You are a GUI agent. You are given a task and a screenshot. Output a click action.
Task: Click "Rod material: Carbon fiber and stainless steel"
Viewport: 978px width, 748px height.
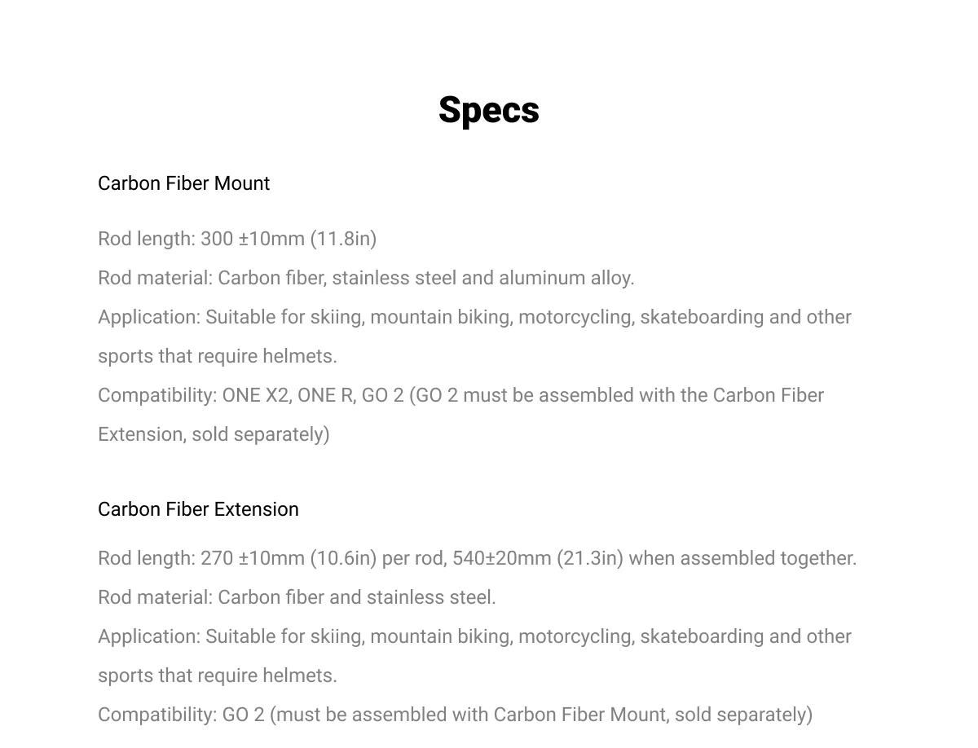(297, 597)
